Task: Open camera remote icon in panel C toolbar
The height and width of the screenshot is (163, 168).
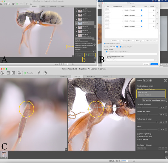Action: pyautogui.click(x=19, y=73)
